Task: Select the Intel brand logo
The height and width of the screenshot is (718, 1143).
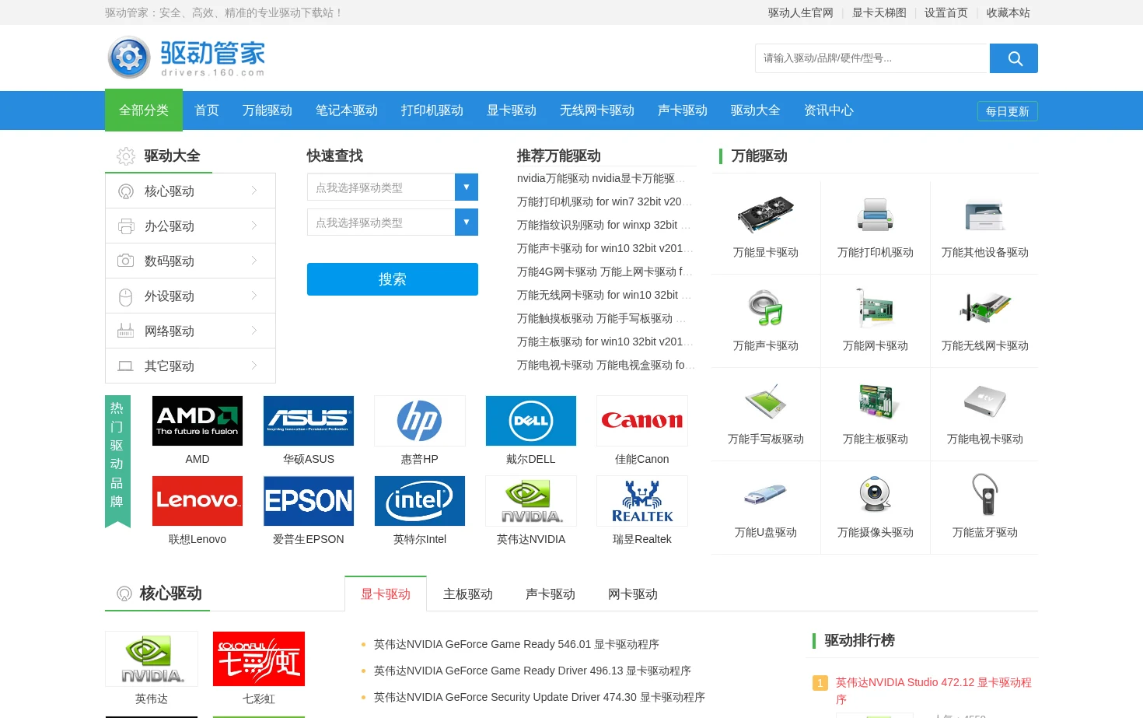Action: pos(420,501)
